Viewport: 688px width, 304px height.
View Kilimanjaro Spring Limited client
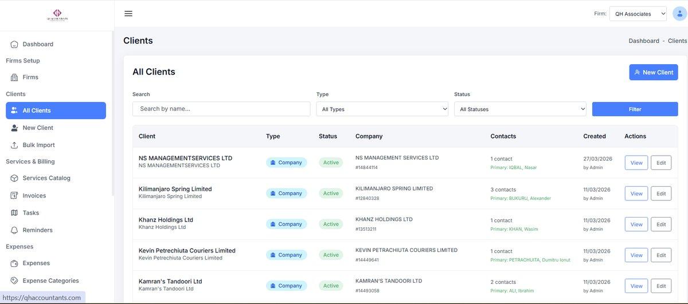click(636, 194)
